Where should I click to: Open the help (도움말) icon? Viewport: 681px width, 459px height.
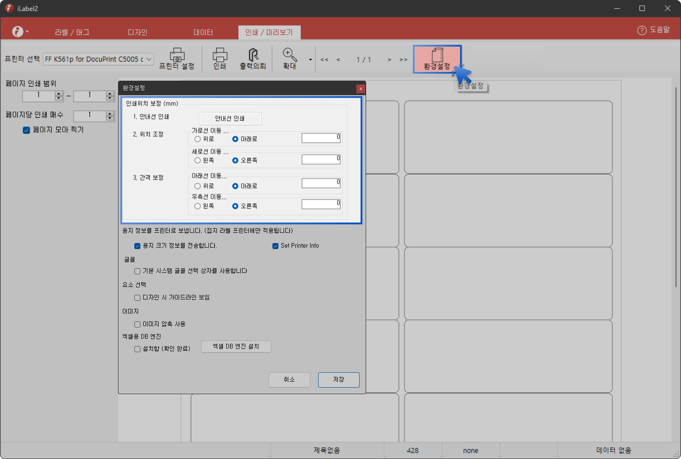(642, 30)
